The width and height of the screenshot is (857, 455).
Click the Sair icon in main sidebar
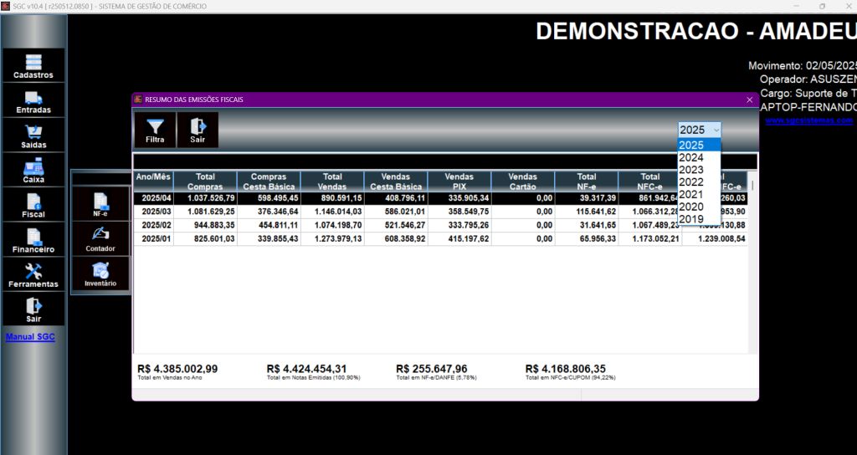coord(33,309)
